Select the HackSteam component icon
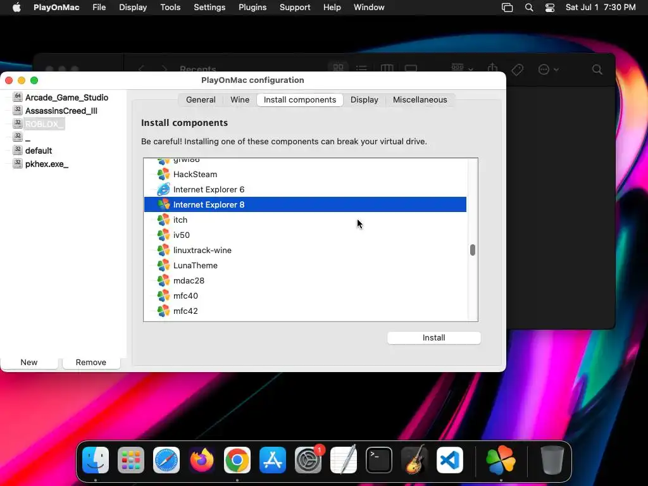Viewport: 648px width, 486px height. (x=163, y=175)
